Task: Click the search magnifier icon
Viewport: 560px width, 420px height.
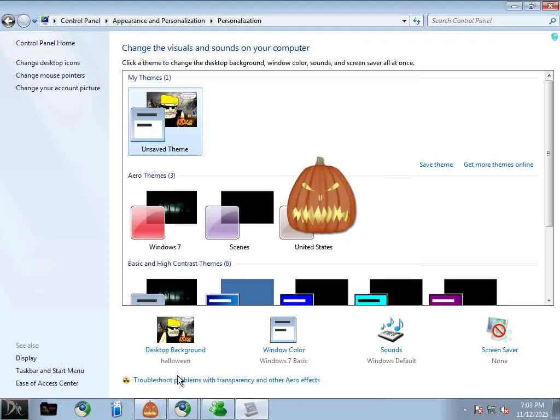Action: click(x=552, y=21)
